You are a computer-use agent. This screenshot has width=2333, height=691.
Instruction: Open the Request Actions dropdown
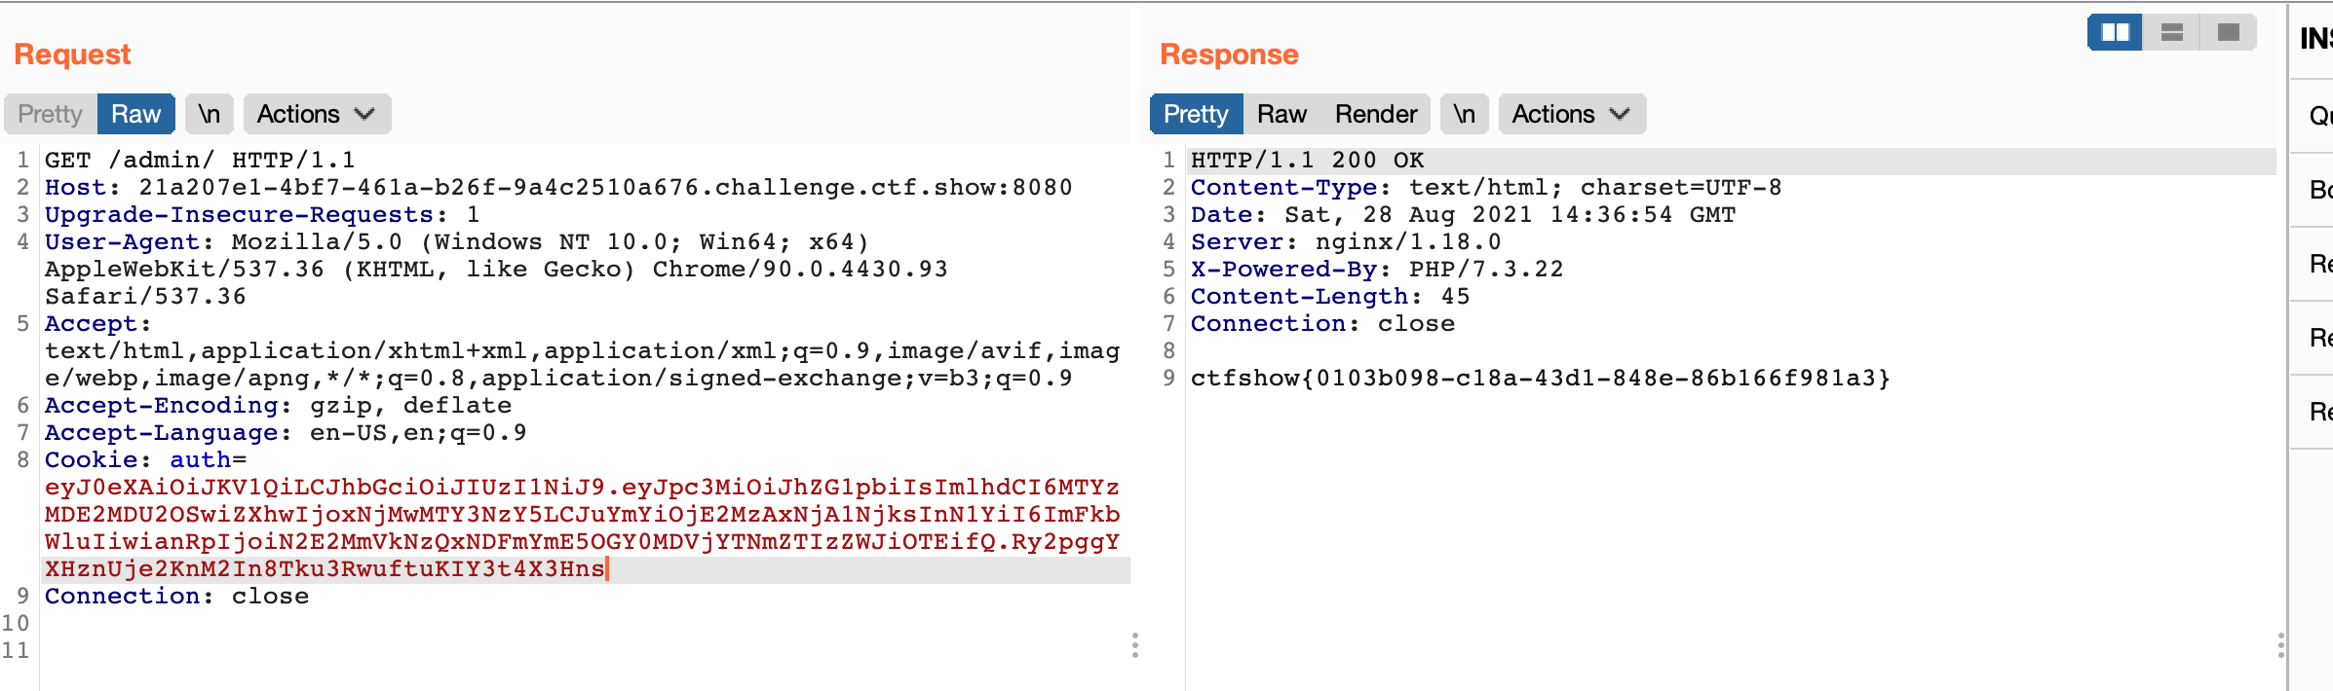click(317, 114)
